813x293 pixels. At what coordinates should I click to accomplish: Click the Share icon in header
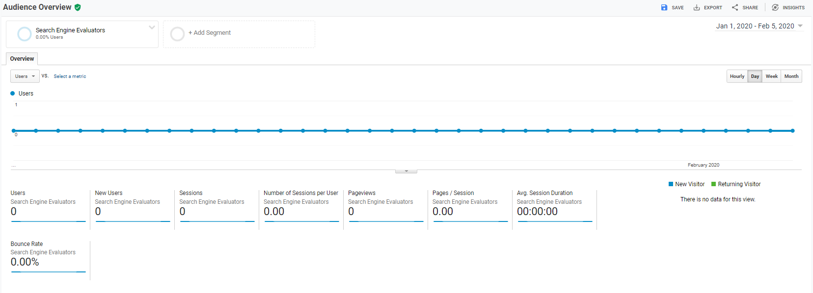(735, 7)
